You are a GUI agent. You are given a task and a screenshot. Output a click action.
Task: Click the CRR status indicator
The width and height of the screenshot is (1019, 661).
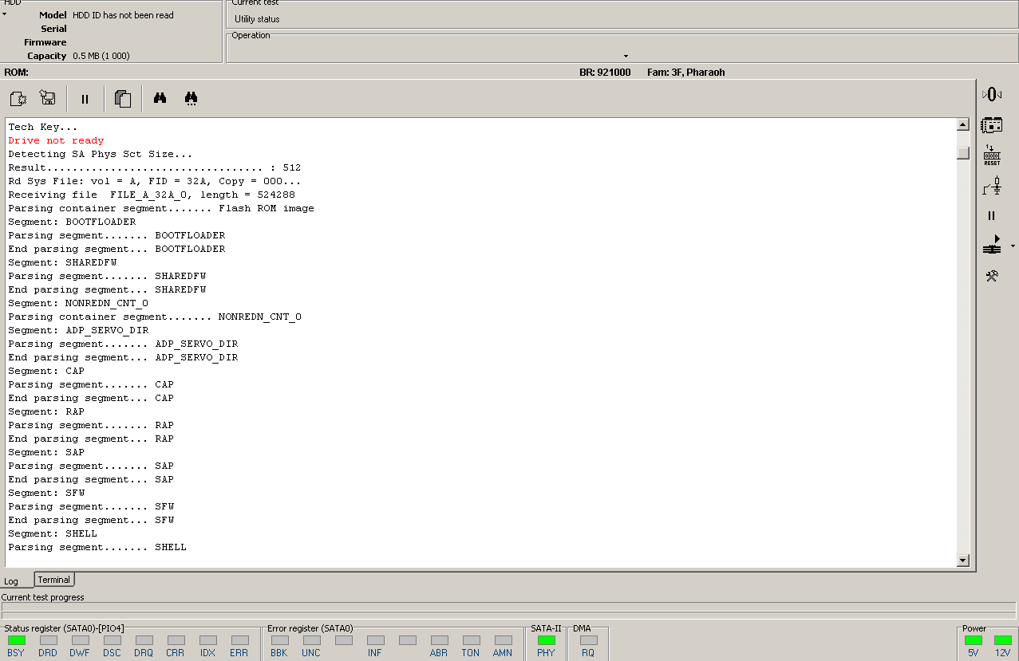coord(176,640)
